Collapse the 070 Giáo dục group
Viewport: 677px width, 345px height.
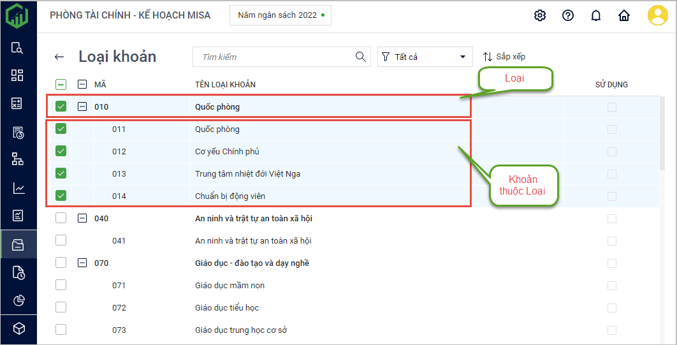click(82, 263)
